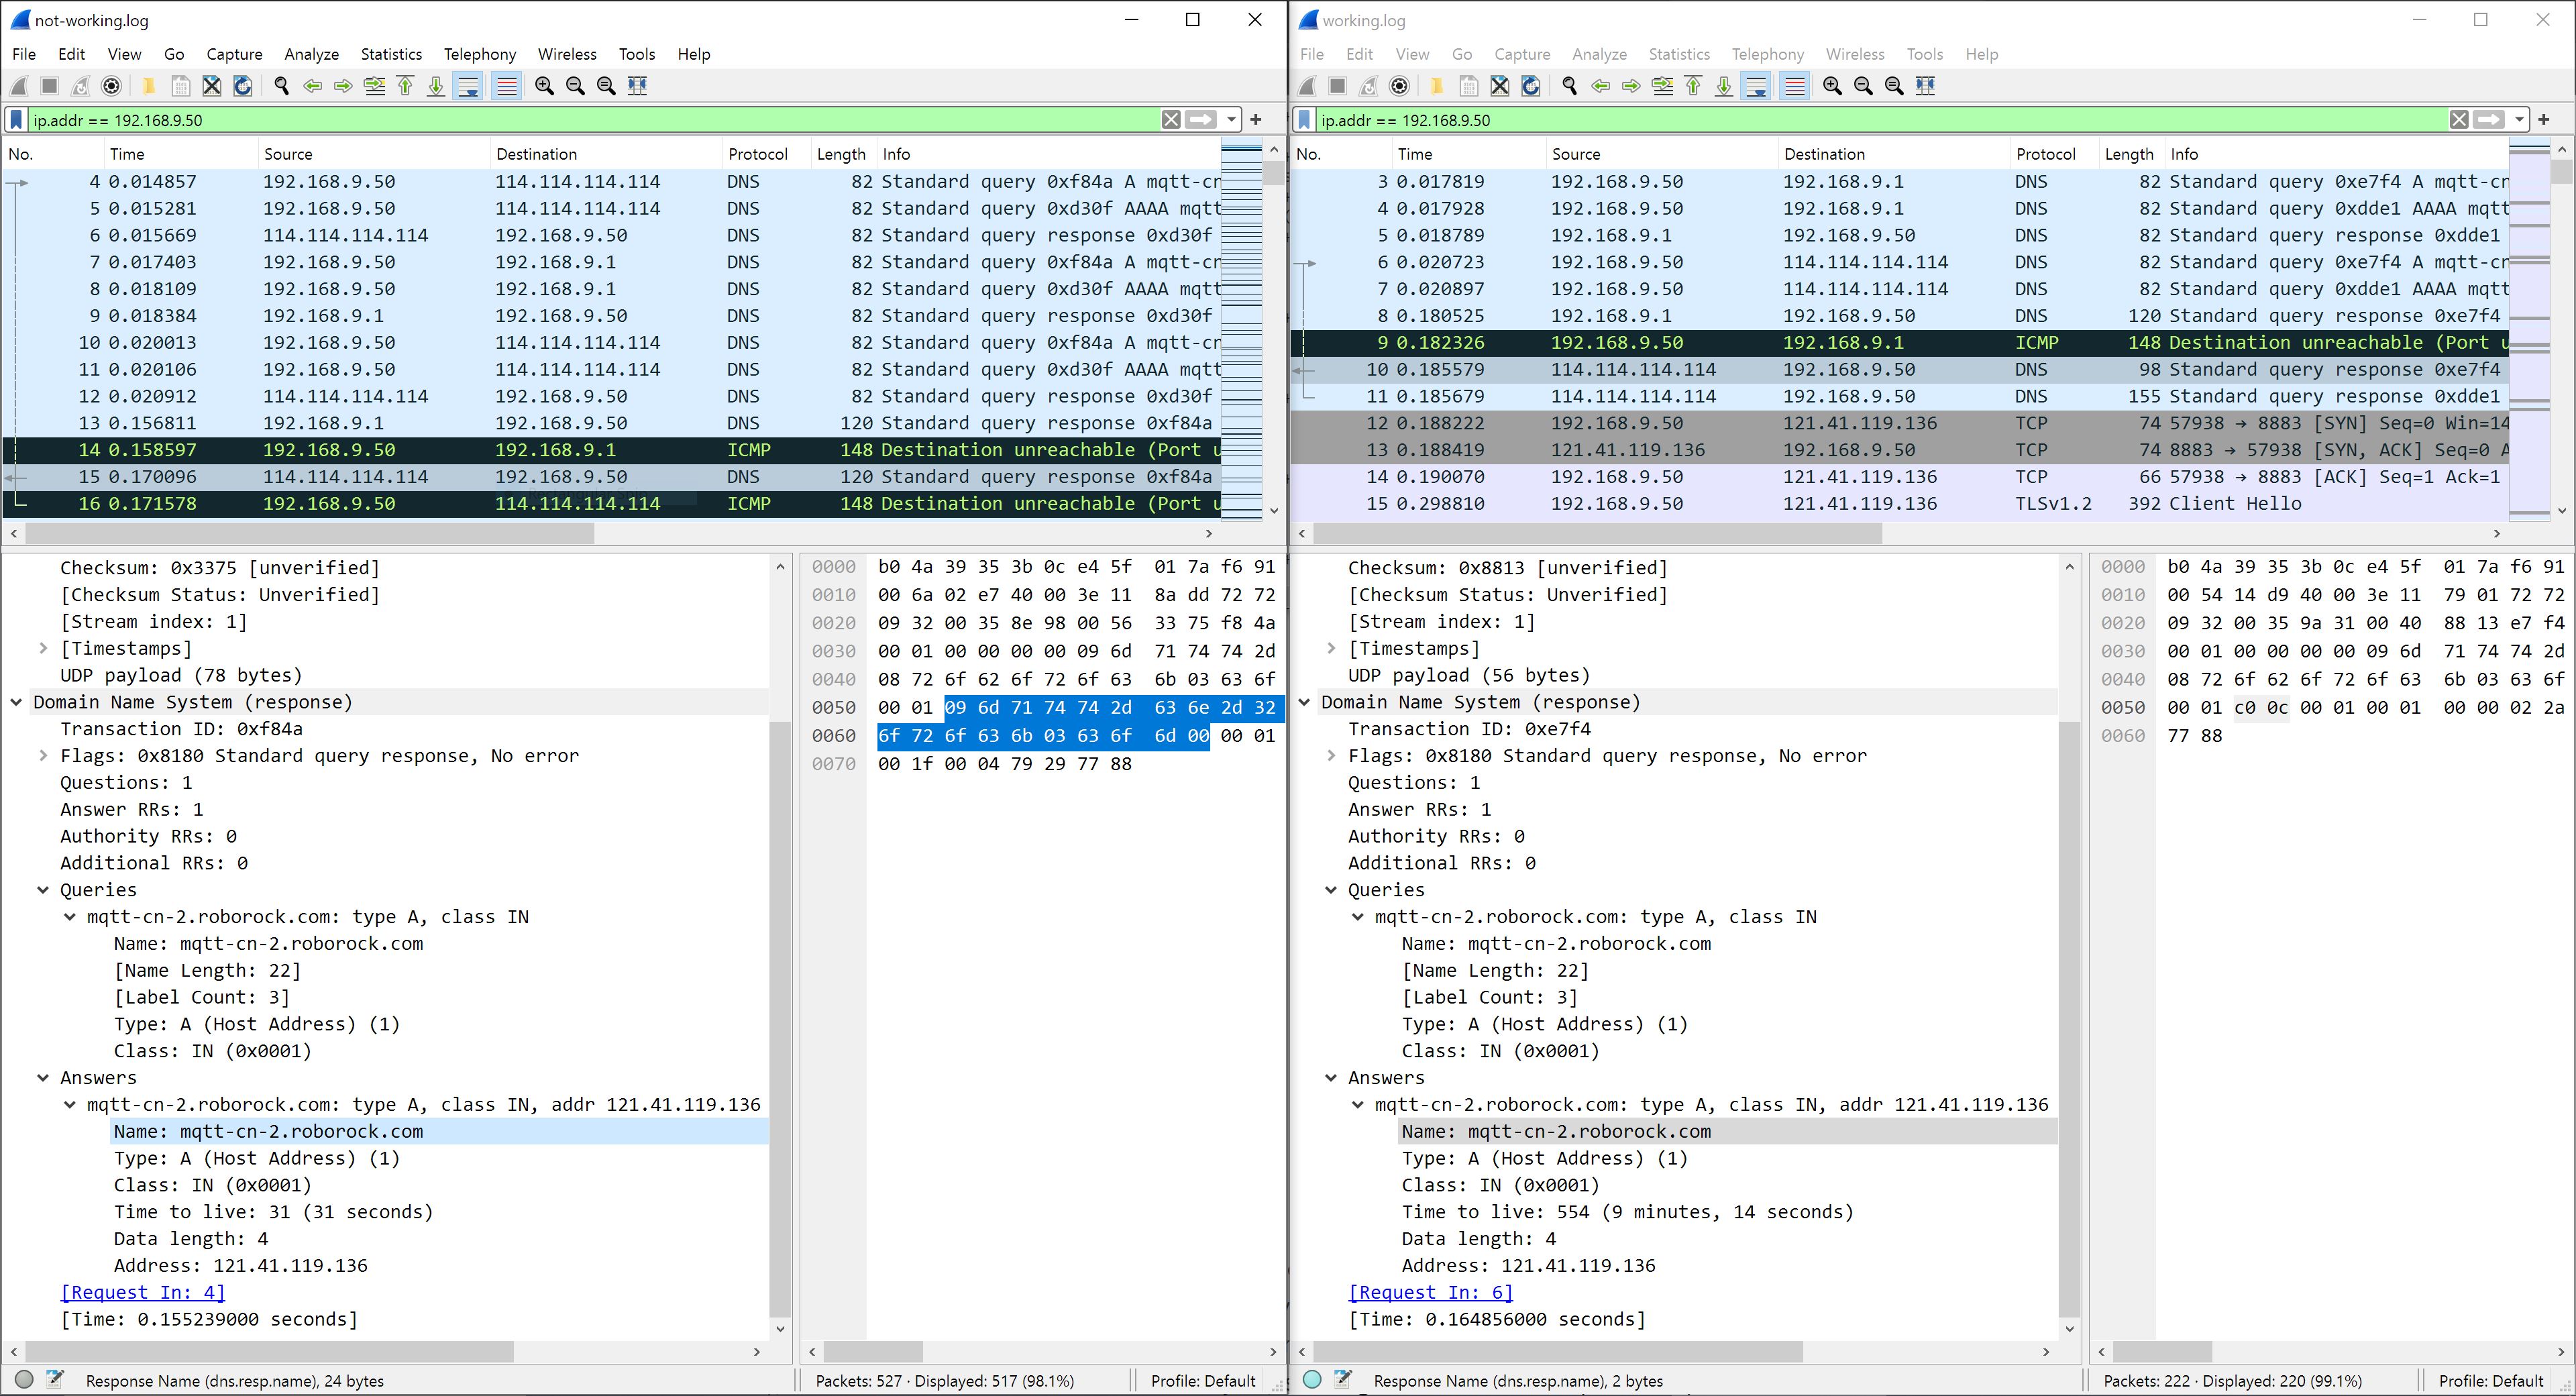The width and height of the screenshot is (2576, 1396).
Task: Click resize columns icon in not-working.log toolbar
Action: coord(637,86)
